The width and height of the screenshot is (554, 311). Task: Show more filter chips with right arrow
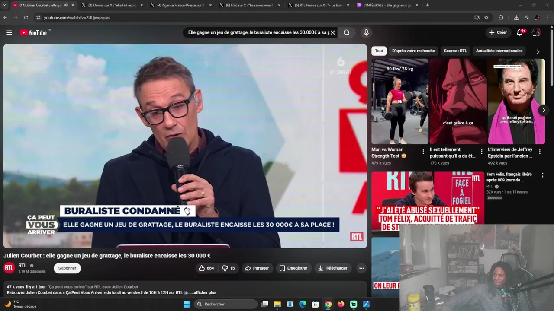point(538,51)
